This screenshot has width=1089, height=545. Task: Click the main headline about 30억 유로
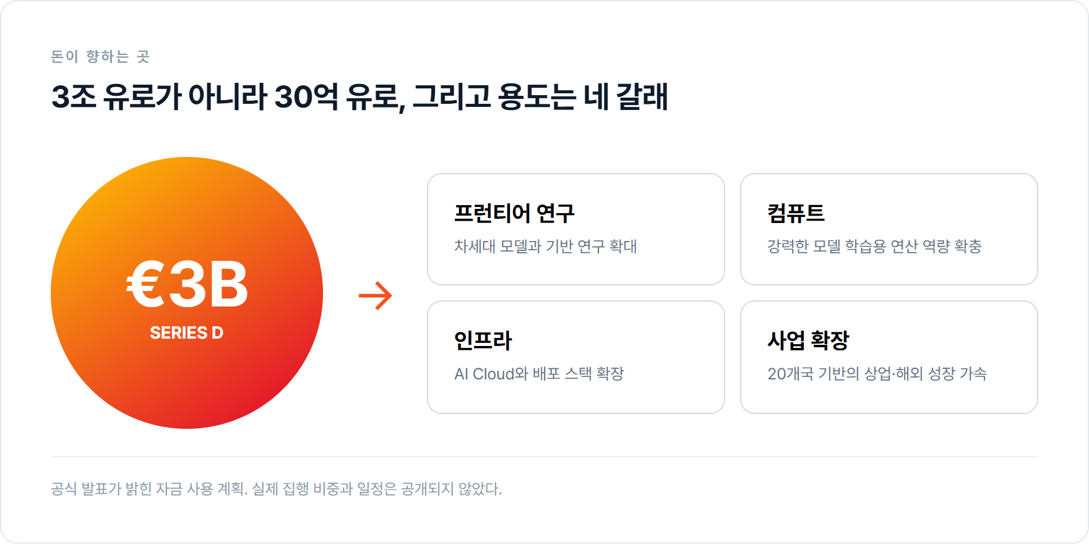point(359,97)
